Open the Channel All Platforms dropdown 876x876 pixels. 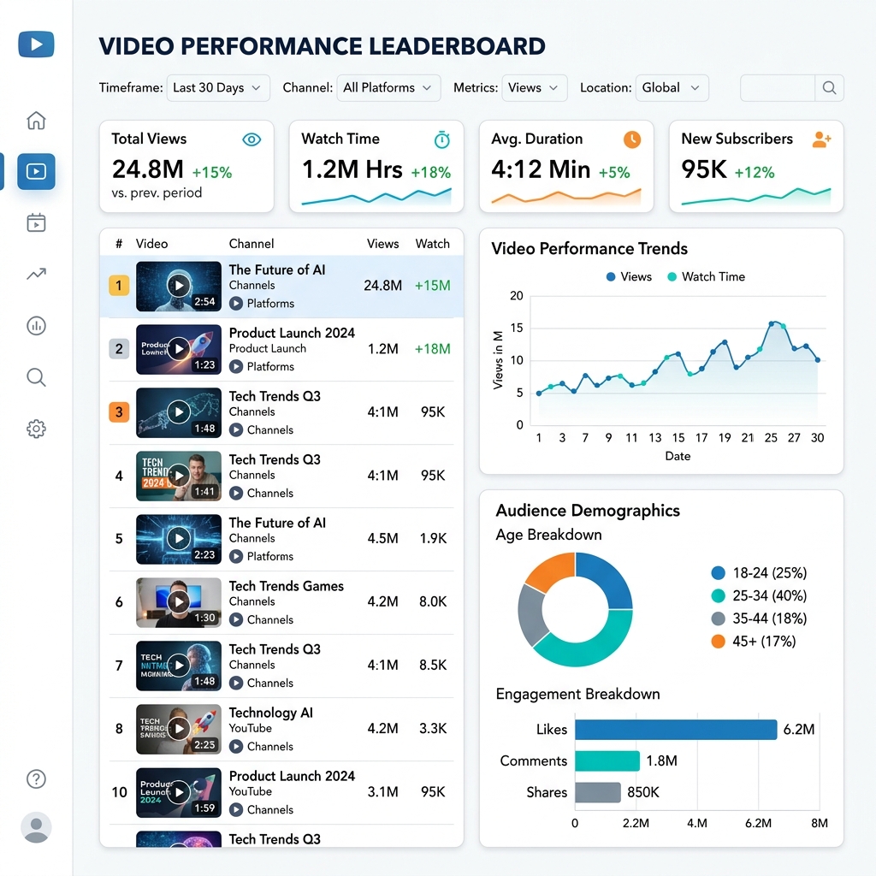pyautogui.click(x=389, y=88)
